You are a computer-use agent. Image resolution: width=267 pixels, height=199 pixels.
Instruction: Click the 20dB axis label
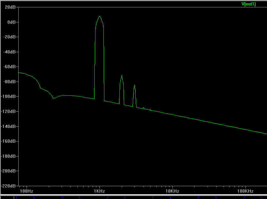tap(10, 7)
